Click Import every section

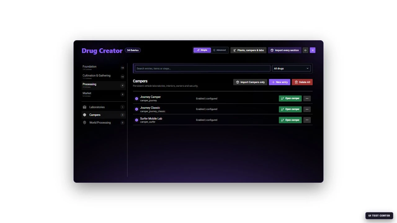point(285,50)
